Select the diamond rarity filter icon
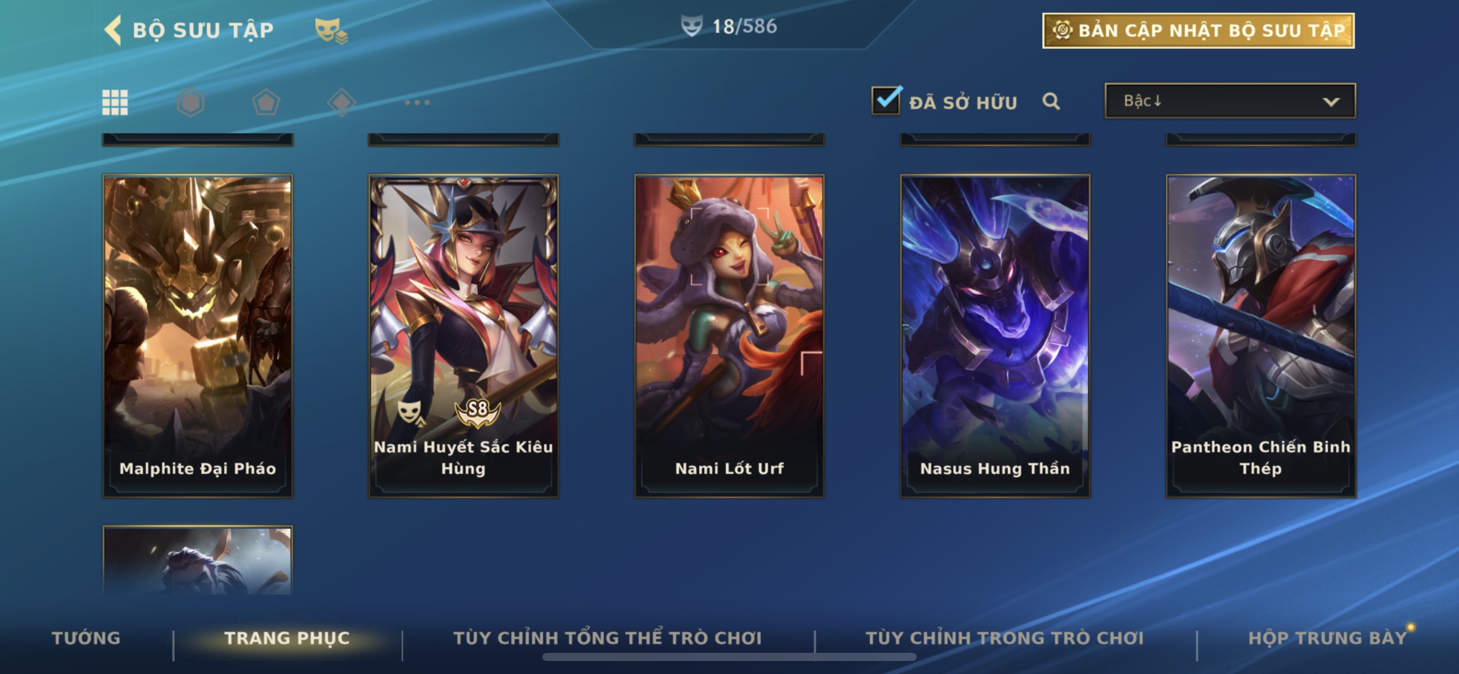 pyautogui.click(x=341, y=103)
